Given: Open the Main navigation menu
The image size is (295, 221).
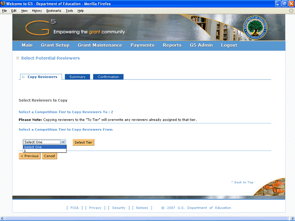Looking at the screenshot, I should [27, 45].
